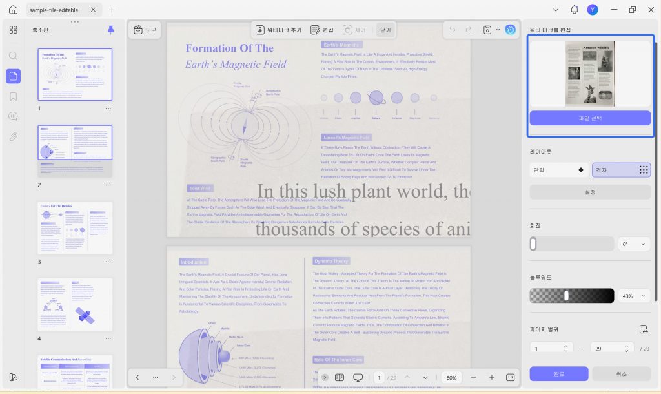661x394 pixels.
Task: Select 단일 single layout option
Action: coord(558,170)
